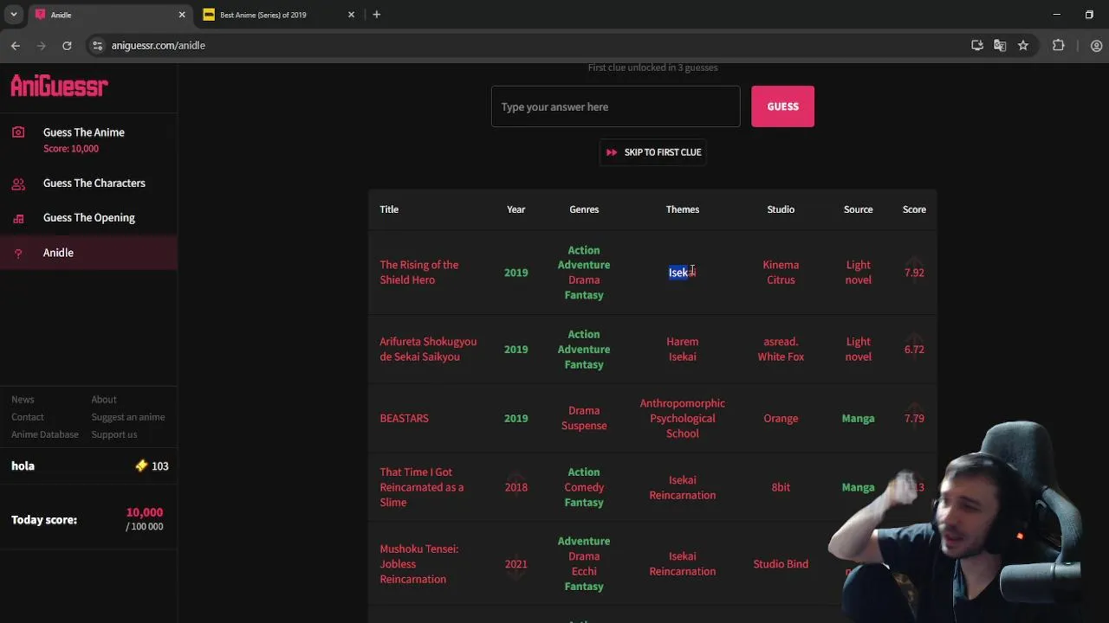The width and height of the screenshot is (1109, 623).
Task: Click Kinema Citrus studio cell
Action: point(781,273)
